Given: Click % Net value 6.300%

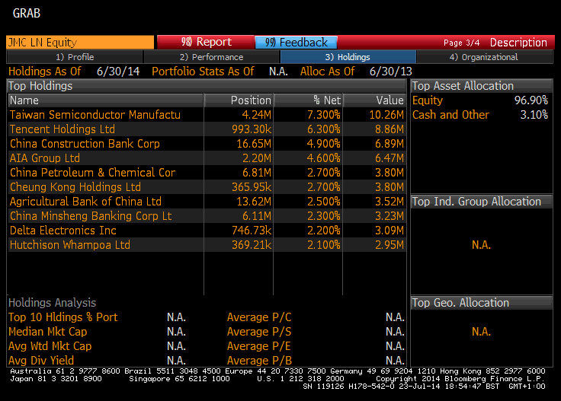Looking at the screenshot, I should pos(324,129).
